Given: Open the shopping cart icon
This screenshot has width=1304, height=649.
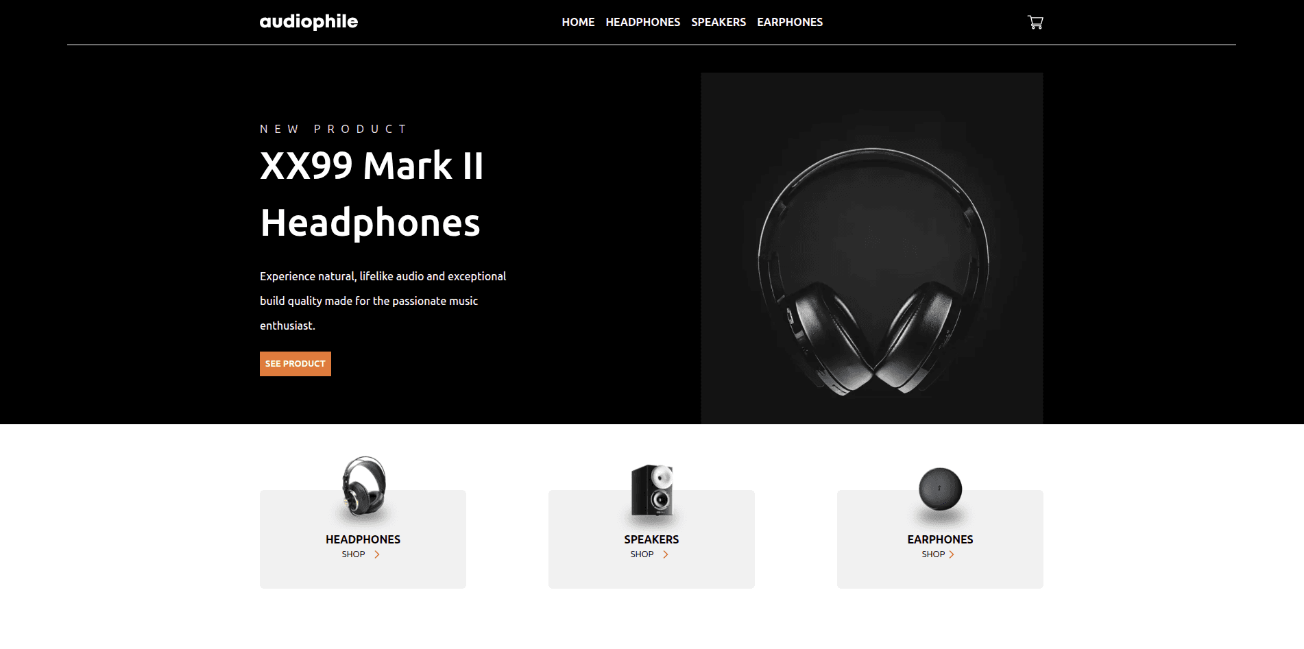Looking at the screenshot, I should pos(1035,22).
